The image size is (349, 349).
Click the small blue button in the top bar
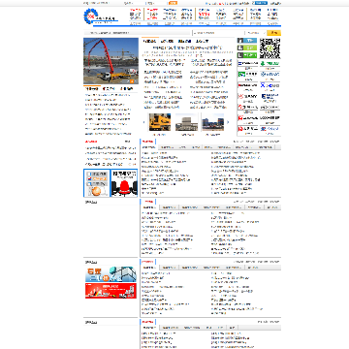click(x=261, y=3)
